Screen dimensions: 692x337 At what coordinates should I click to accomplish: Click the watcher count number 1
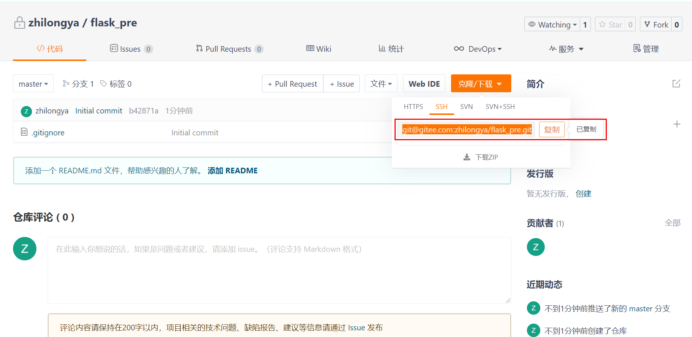585,25
